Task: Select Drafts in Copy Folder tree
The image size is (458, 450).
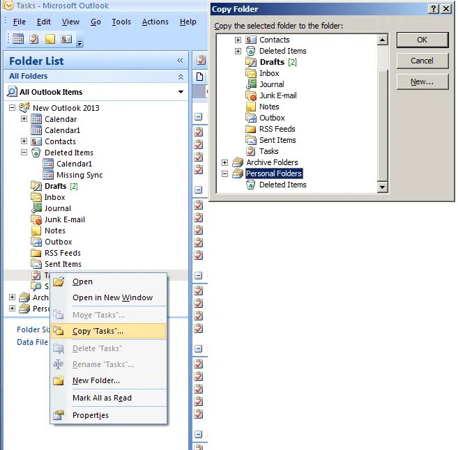Action: pos(272,62)
